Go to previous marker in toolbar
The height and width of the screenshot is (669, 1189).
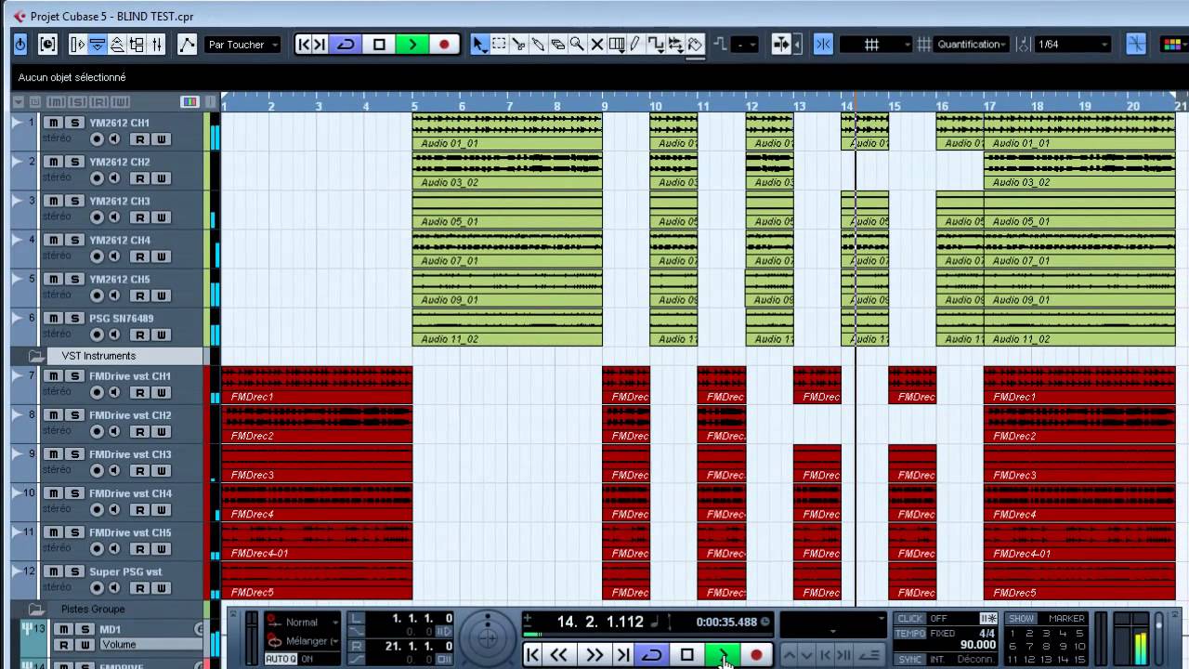pos(303,44)
